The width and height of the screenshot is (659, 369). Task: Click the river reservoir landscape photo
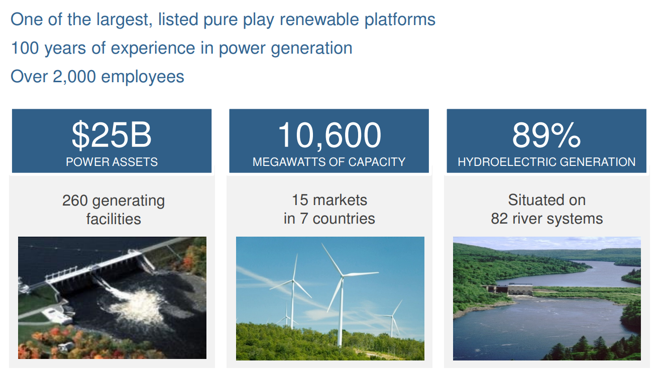[547, 298]
